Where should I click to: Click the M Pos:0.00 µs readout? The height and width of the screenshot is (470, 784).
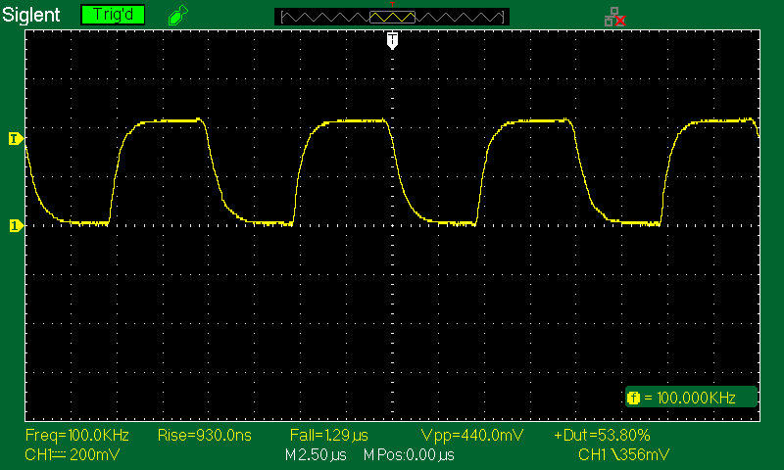pyautogui.click(x=409, y=455)
